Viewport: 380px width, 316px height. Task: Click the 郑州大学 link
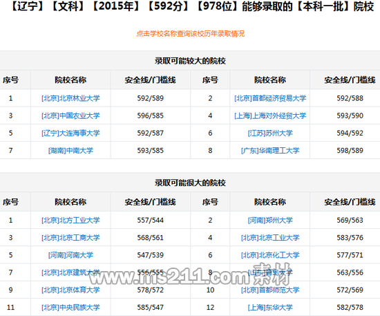[270, 220]
